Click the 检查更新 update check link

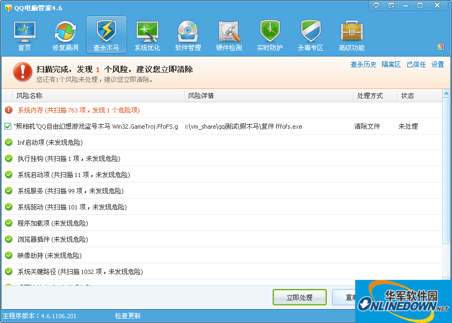click(x=128, y=315)
